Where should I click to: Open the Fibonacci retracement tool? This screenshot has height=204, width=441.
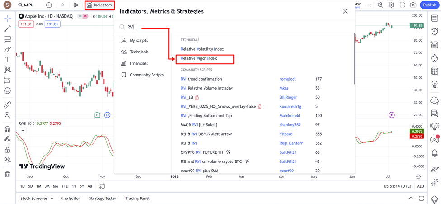tap(8, 39)
